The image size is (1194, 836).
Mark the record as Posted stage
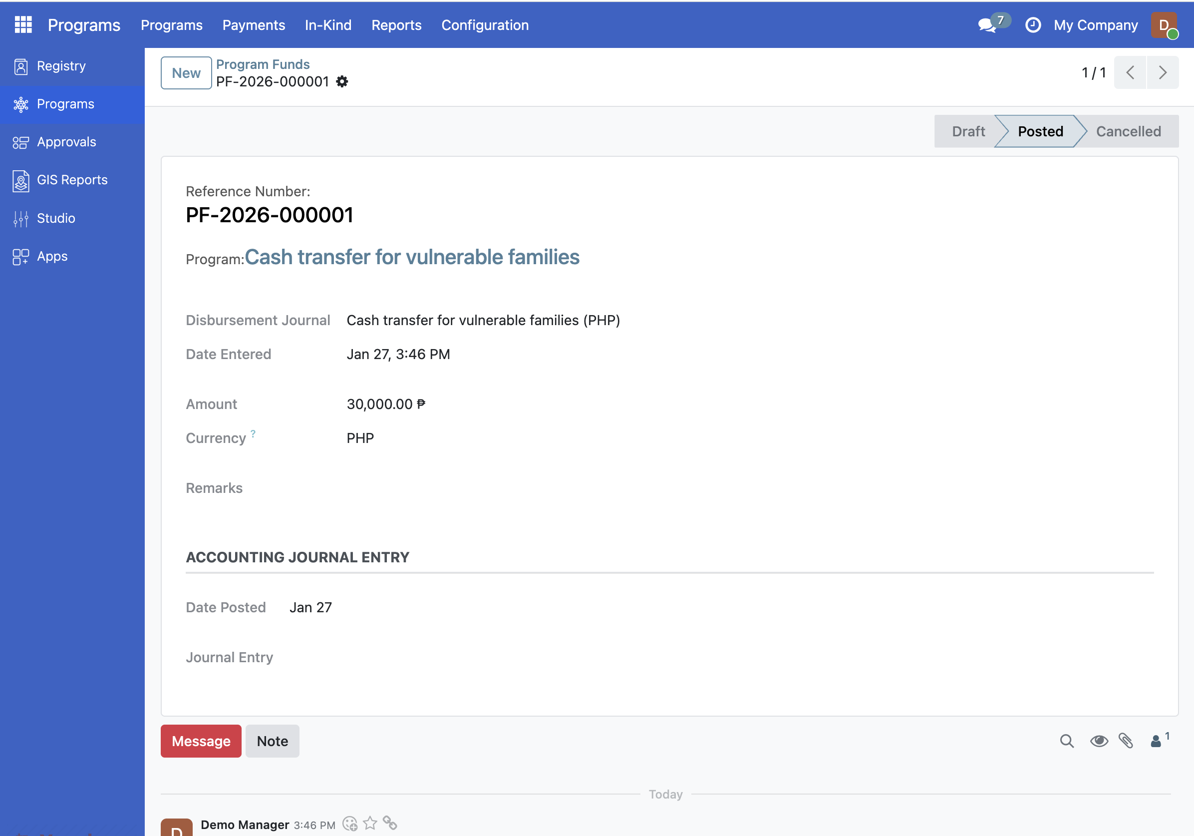[x=1040, y=131]
